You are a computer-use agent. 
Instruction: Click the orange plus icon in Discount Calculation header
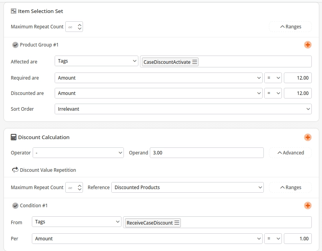pyautogui.click(x=307, y=138)
